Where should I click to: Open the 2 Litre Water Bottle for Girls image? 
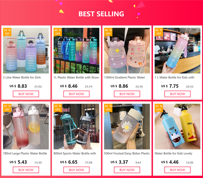coord(26,51)
